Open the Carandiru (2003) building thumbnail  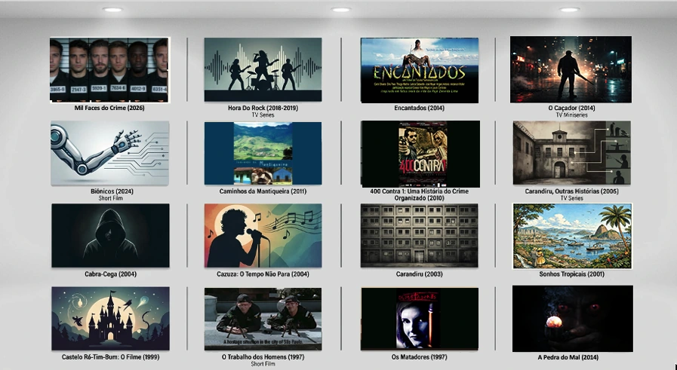pyautogui.click(x=419, y=236)
